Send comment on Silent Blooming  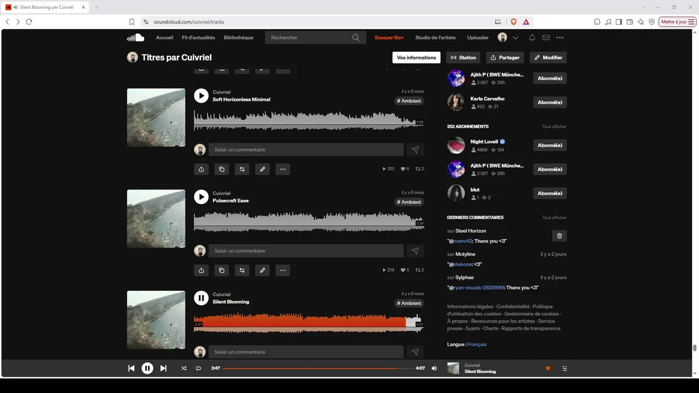click(415, 352)
